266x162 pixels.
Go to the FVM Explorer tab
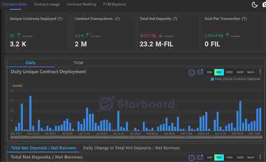click(114, 4)
